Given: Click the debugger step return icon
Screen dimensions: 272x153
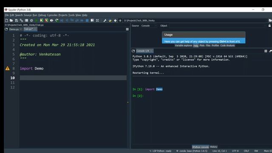Looking at the screenshot, I should pyautogui.click(x=77, y=20).
